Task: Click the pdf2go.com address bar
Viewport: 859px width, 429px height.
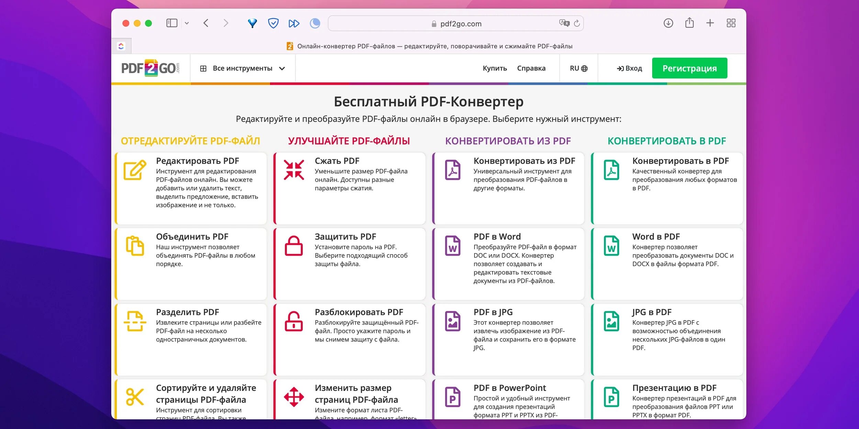Action: pyautogui.click(x=456, y=24)
